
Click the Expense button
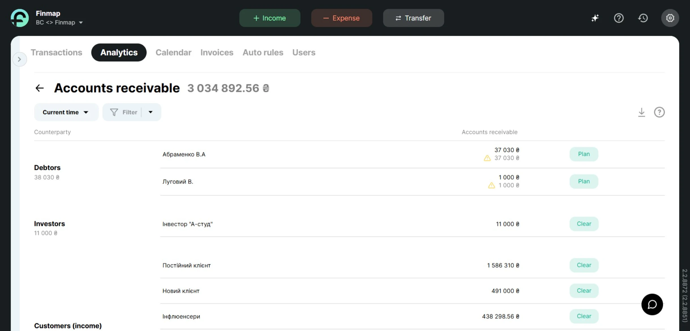tap(342, 18)
